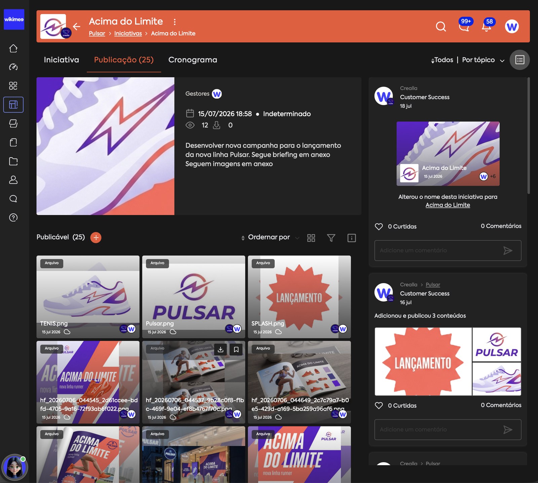Click 0 Comentários on renamed initiative post
The width and height of the screenshot is (538, 483).
pyautogui.click(x=501, y=226)
